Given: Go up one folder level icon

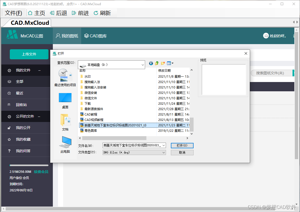Looking at the screenshot, I should click(157, 63).
